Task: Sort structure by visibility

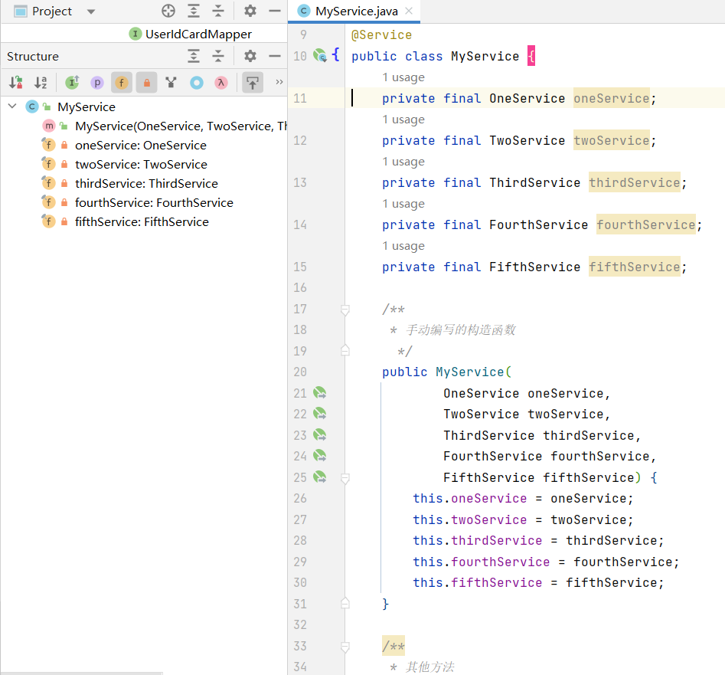Action: pyautogui.click(x=16, y=82)
